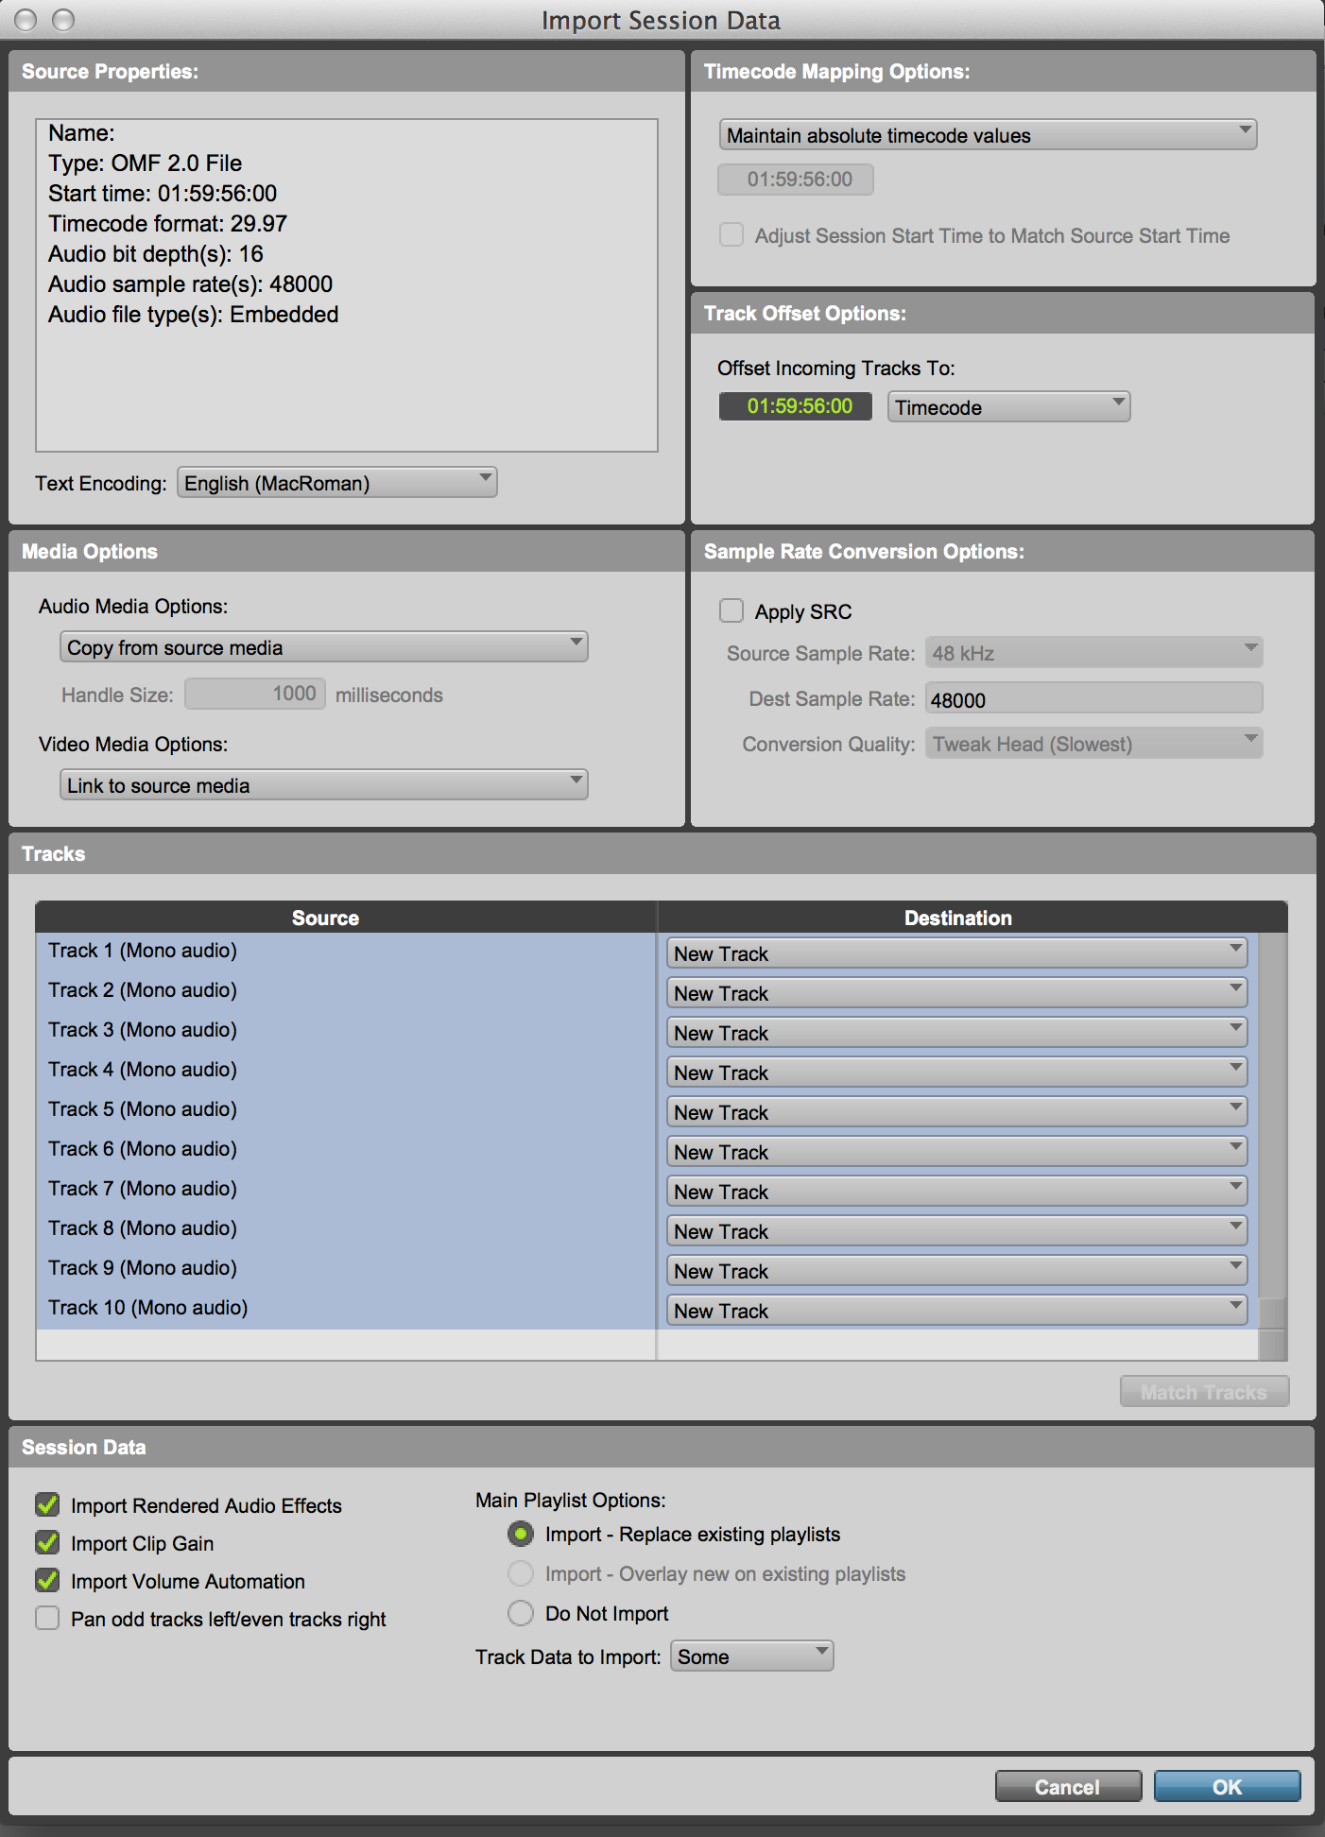1325x1837 pixels.
Task: Click the Offset Incoming Tracks timecode field
Action: [x=795, y=406]
